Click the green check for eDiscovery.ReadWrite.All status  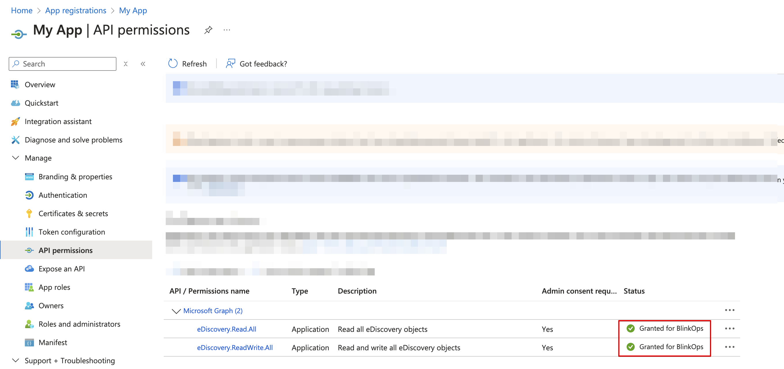(x=630, y=347)
